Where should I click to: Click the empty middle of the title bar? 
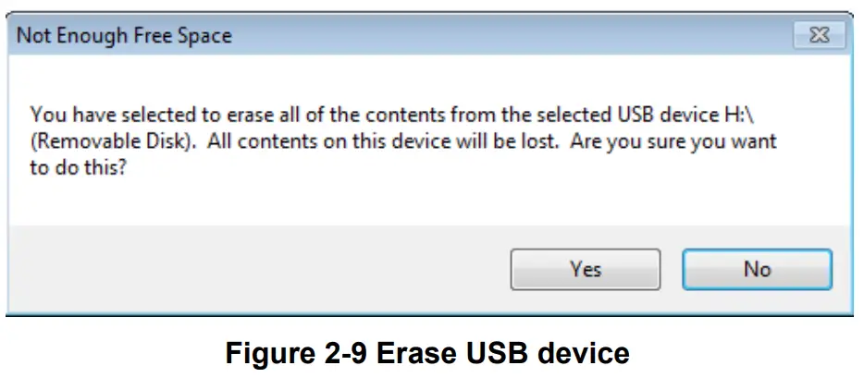point(509,37)
